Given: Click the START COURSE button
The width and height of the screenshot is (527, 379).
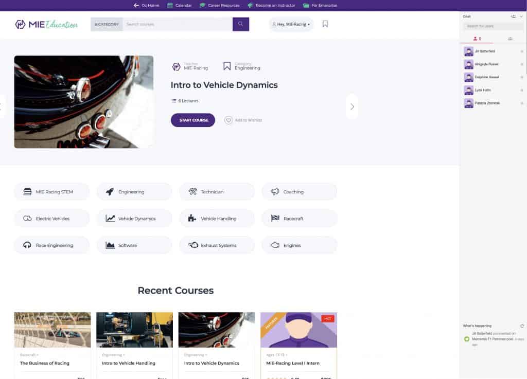Looking at the screenshot, I should click(x=193, y=120).
